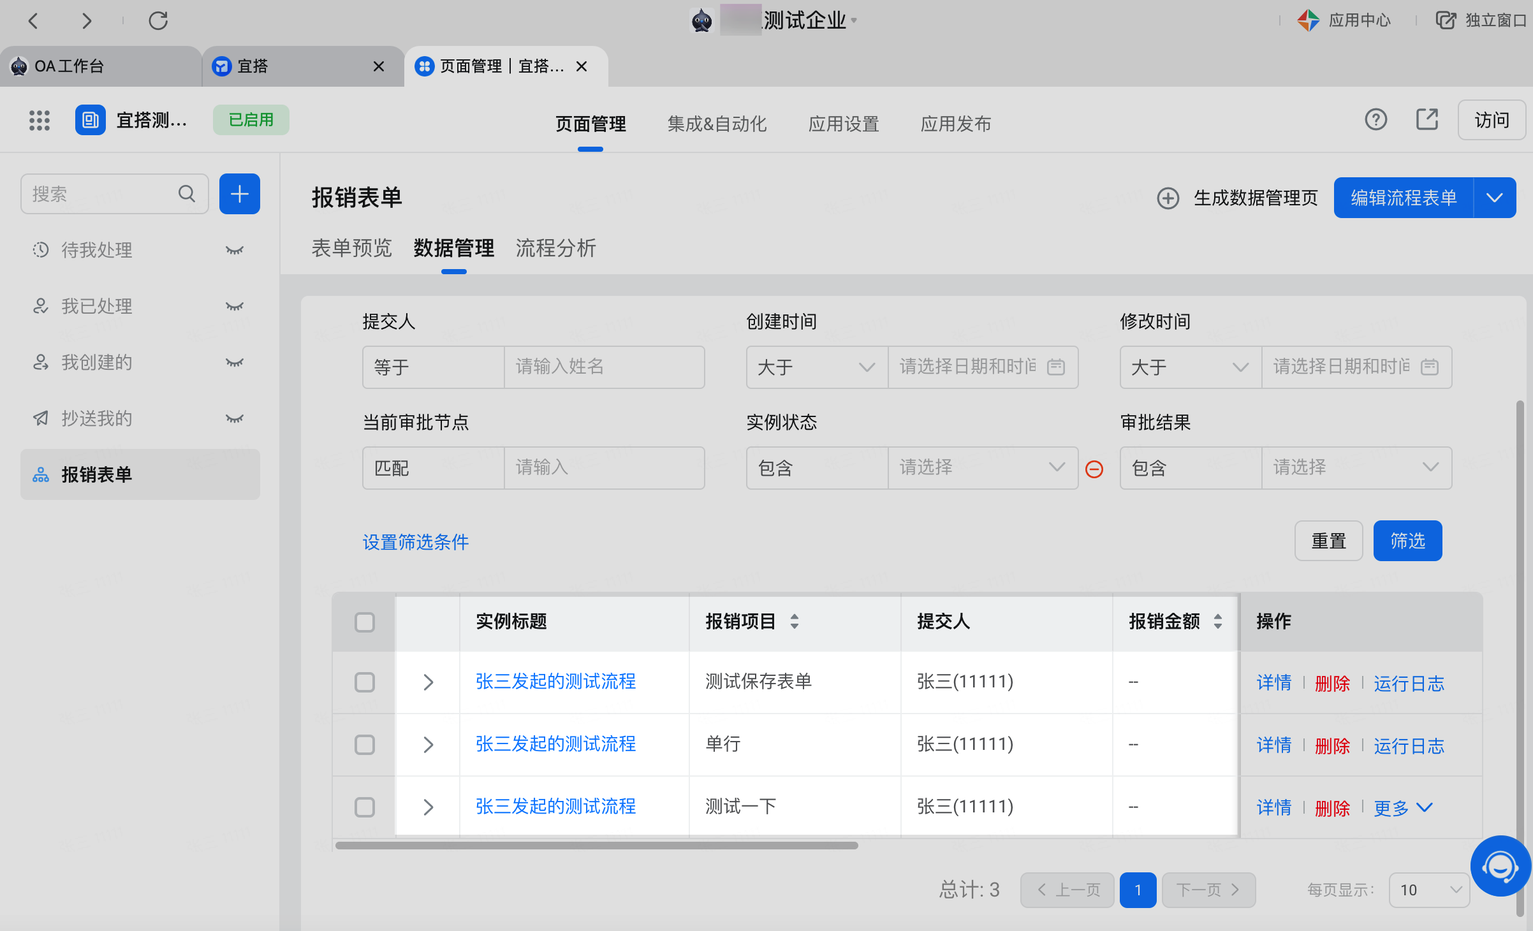Add a new page with plus button
The image size is (1533, 931).
click(240, 194)
